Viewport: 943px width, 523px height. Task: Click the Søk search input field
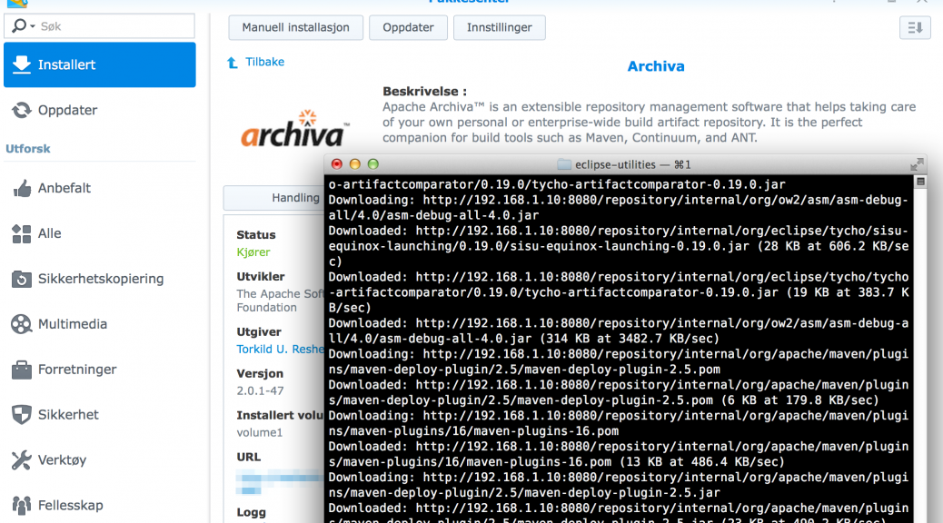[x=109, y=25]
